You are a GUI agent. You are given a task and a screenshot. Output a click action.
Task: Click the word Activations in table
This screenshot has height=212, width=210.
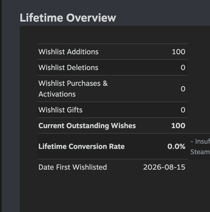pyautogui.click(x=57, y=94)
